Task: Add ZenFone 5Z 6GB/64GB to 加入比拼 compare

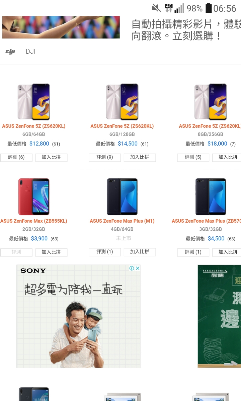Action: 51,157
